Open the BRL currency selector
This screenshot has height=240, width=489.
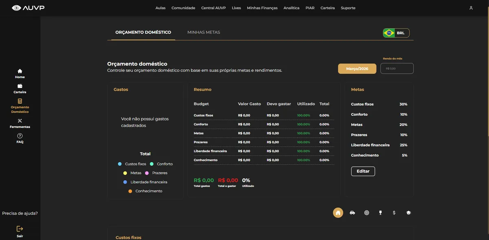396,33
